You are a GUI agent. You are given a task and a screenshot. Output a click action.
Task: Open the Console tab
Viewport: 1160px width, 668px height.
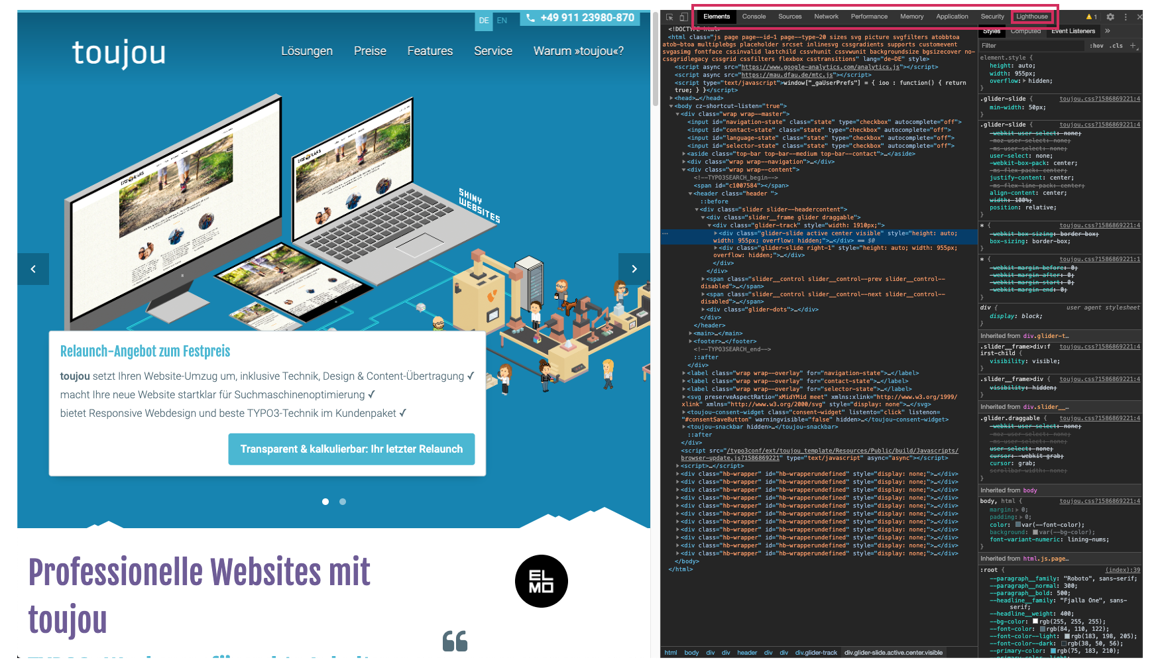click(754, 17)
